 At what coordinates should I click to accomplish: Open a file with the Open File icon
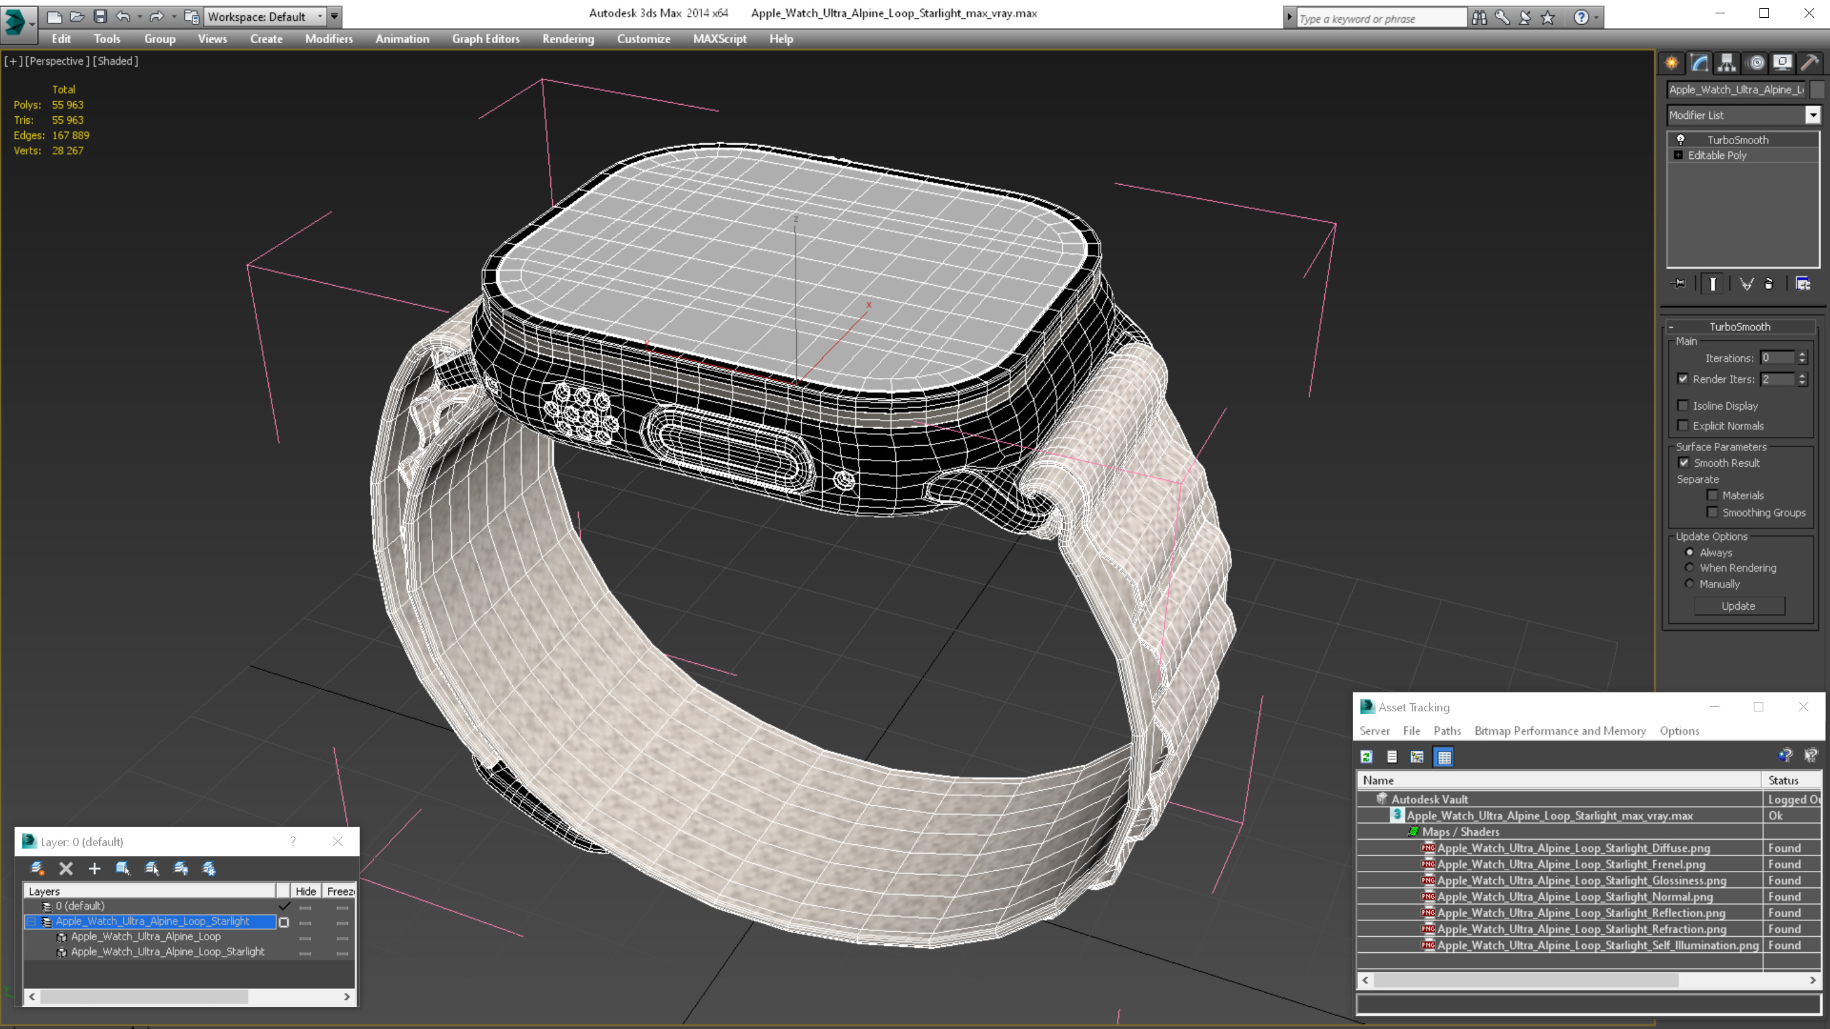[x=78, y=17]
